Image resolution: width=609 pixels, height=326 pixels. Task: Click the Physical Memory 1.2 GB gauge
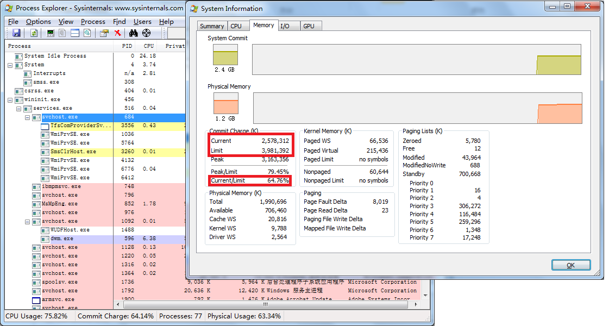tap(226, 103)
